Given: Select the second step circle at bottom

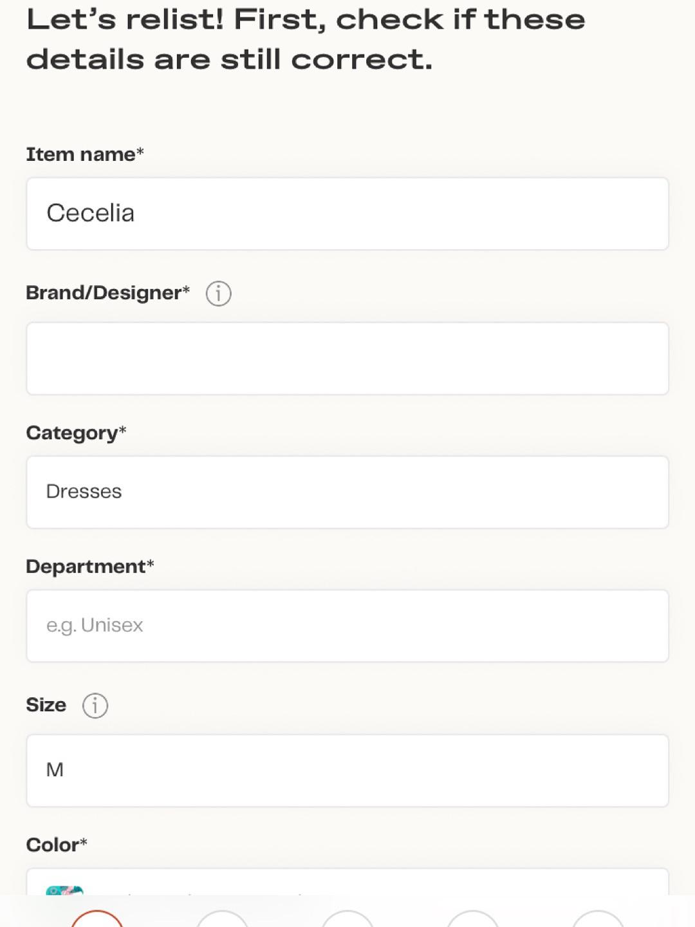Looking at the screenshot, I should (222, 919).
